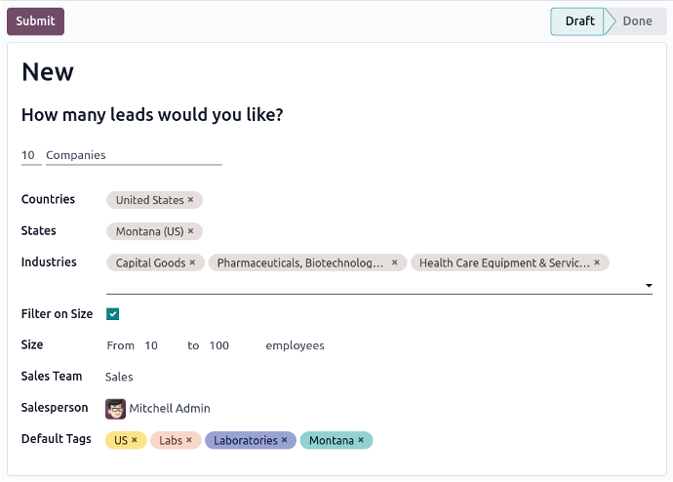Delete the Montana default tag
Image resolution: width=673 pixels, height=482 pixels.
pos(361,440)
